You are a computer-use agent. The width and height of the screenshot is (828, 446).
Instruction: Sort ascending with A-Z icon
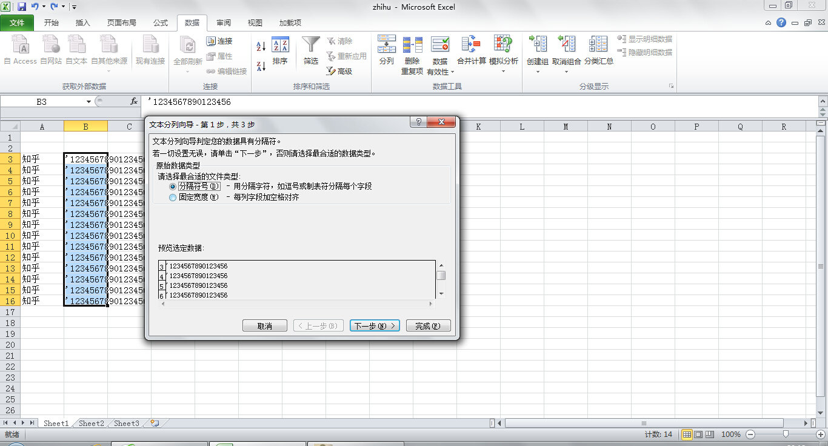(261, 47)
